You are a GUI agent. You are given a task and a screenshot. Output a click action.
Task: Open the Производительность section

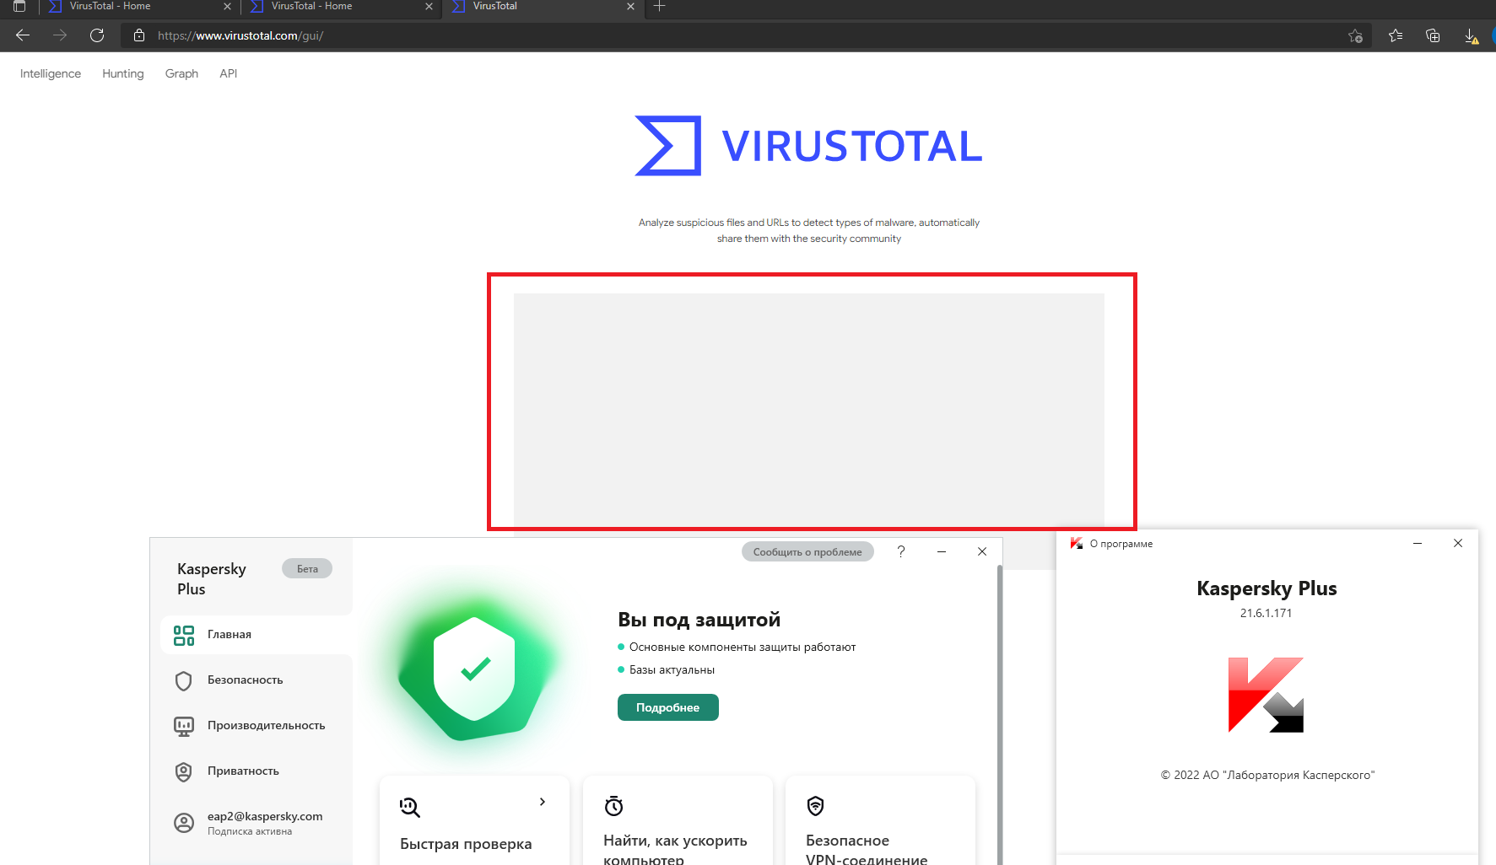click(266, 725)
